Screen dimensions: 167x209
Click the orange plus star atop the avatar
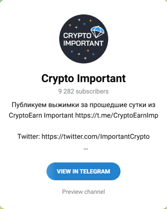click(x=90, y=21)
